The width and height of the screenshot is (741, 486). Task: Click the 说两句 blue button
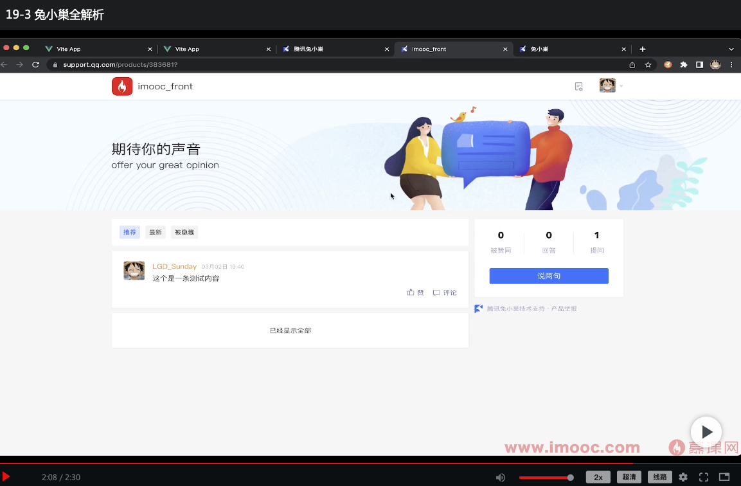(548, 275)
